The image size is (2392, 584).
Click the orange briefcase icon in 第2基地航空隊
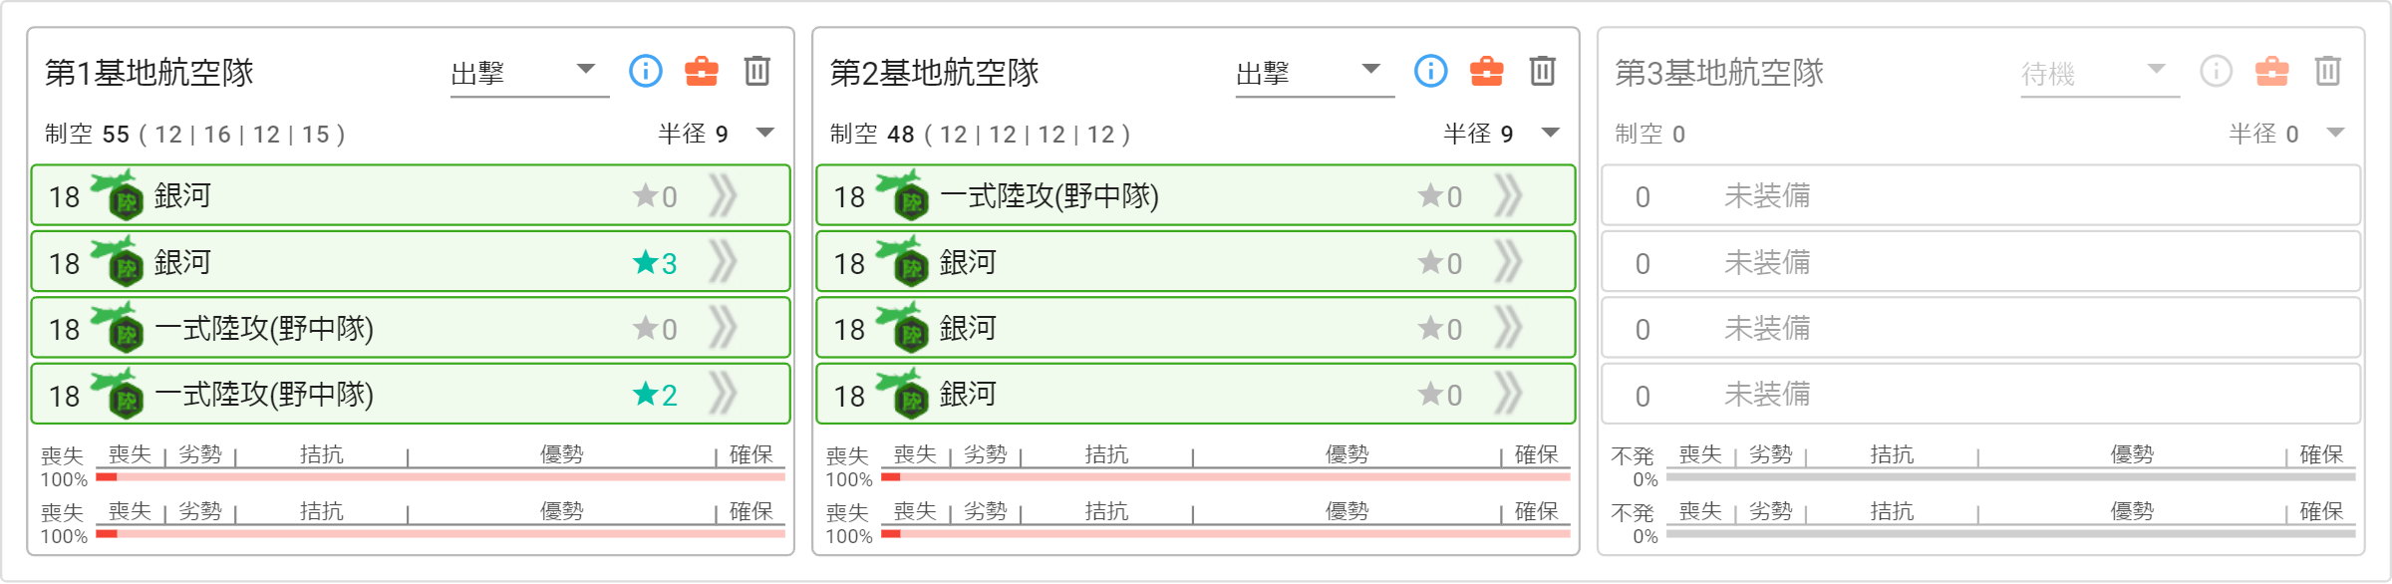(x=1487, y=71)
